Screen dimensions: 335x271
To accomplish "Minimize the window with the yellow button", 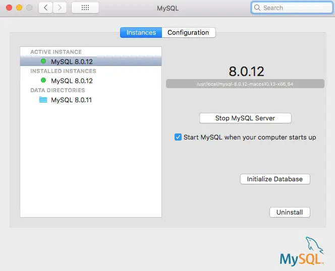I will click(x=19, y=8).
